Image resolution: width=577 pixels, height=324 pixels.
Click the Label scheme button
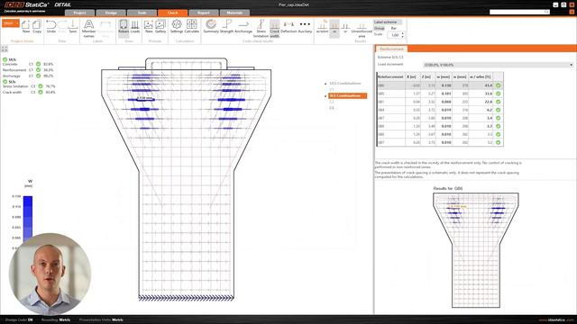point(388,22)
